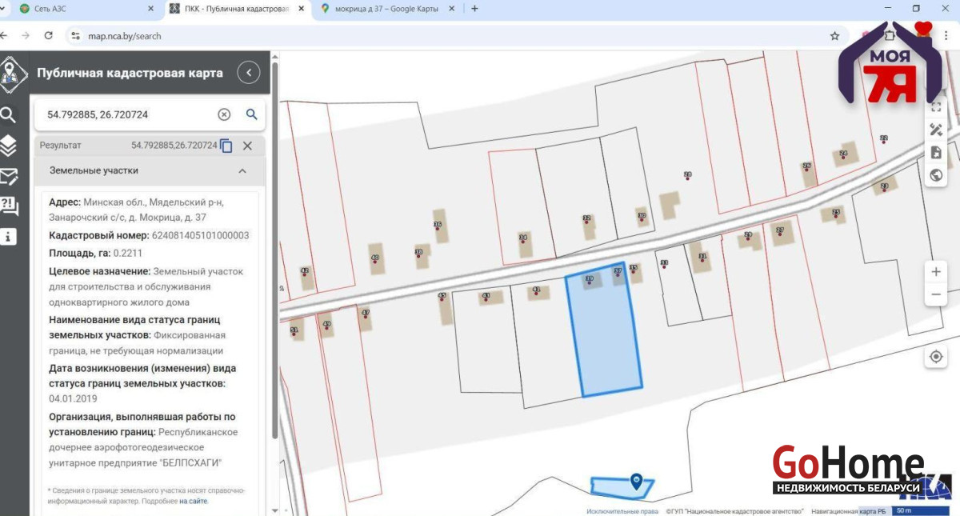Click the export document map tool

pyautogui.click(x=936, y=153)
